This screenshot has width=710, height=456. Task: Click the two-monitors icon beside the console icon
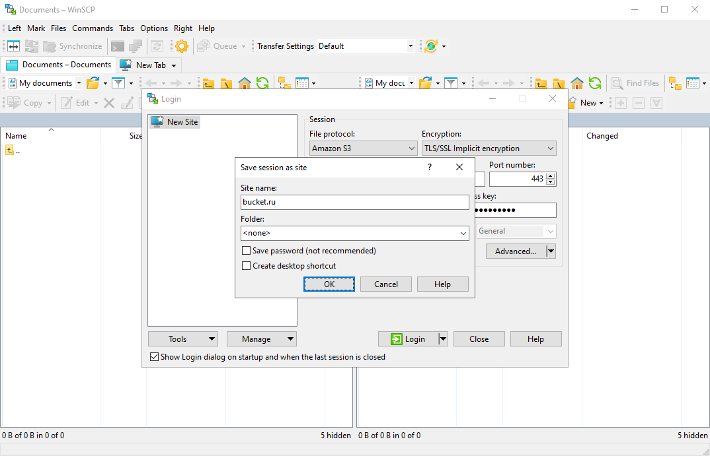[136, 46]
